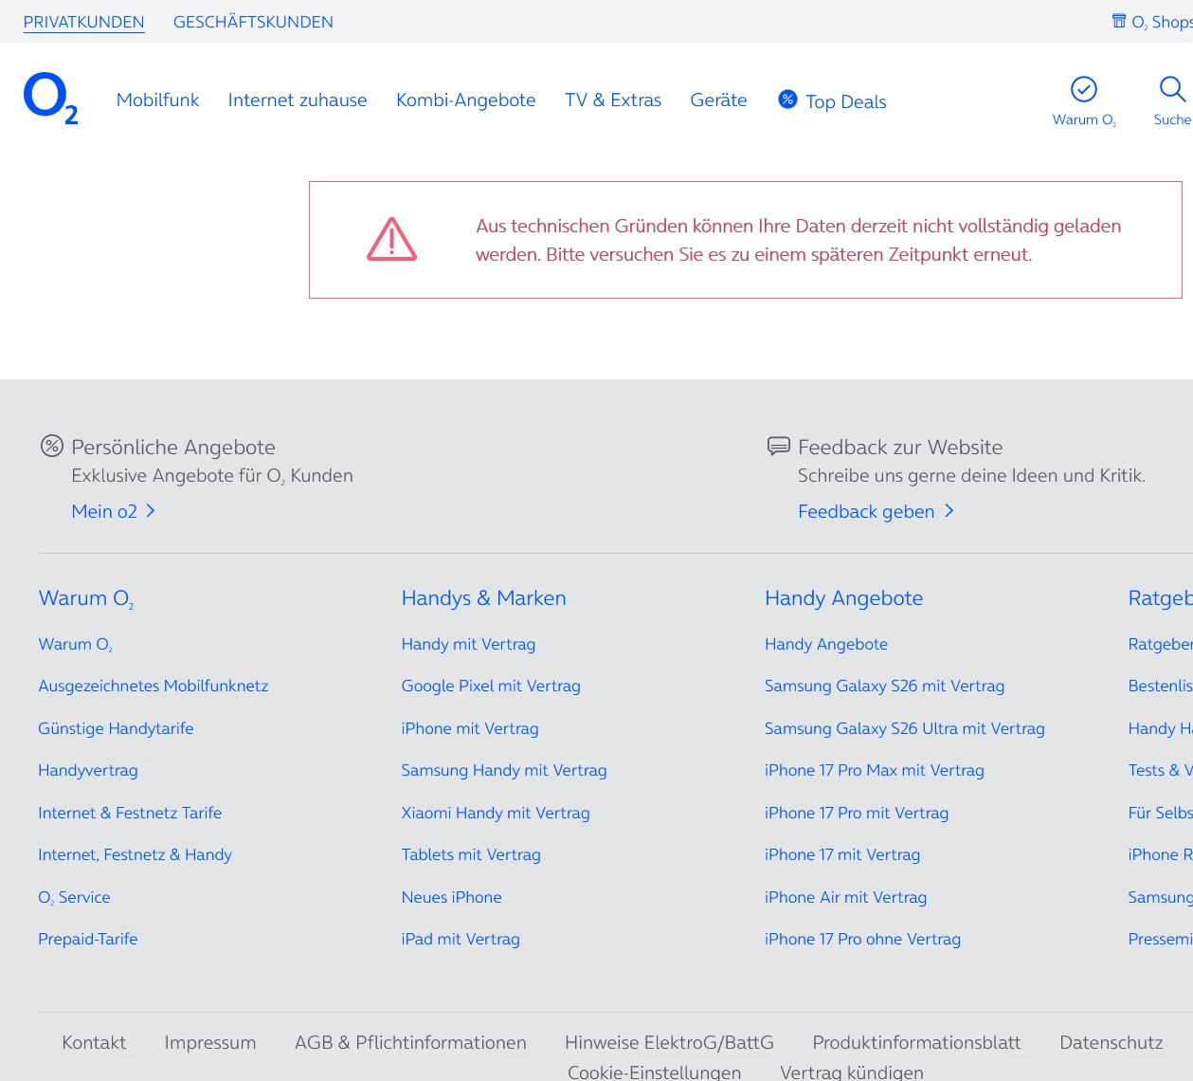Click the Persönliche Angebote percent icon
The width and height of the screenshot is (1193, 1081).
(52, 446)
